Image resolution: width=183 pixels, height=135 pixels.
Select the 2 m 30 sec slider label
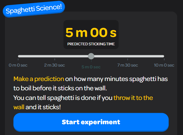tap(54, 65)
